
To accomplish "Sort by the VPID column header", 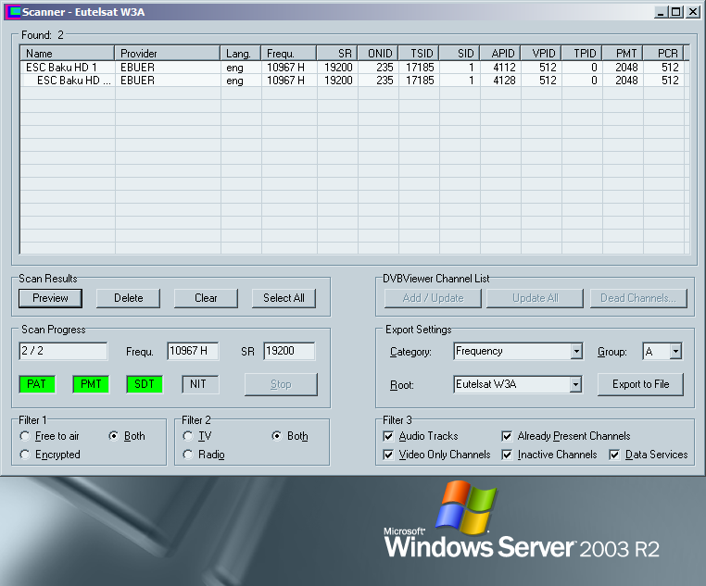I will click(541, 53).
